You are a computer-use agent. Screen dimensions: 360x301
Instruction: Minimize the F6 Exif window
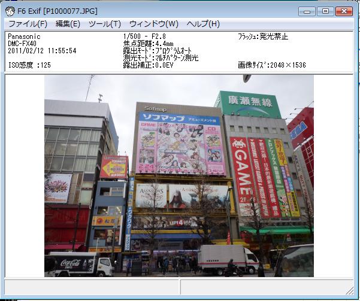(x=307, y=11)
